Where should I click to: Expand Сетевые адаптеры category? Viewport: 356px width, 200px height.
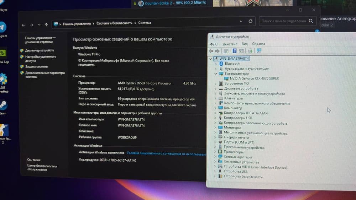click(215, 157)
